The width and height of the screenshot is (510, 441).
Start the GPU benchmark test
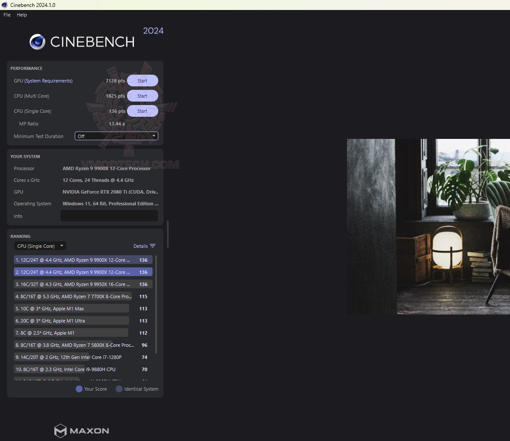pos(143,81)
